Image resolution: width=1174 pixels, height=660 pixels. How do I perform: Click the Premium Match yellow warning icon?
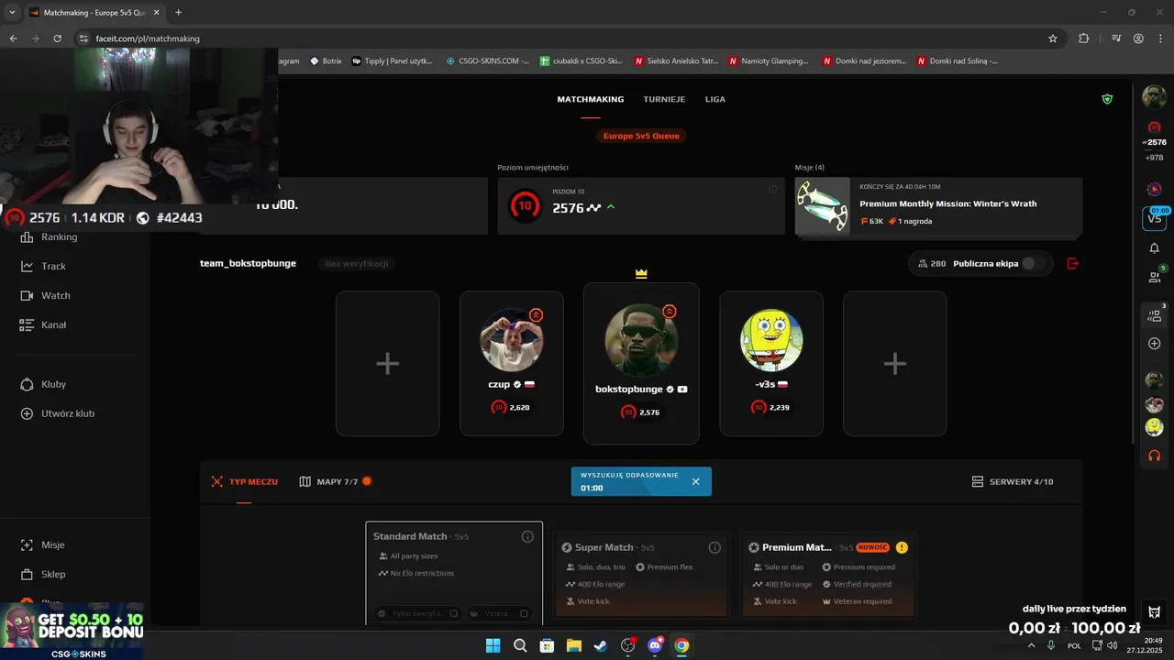(x=902, y=547)
